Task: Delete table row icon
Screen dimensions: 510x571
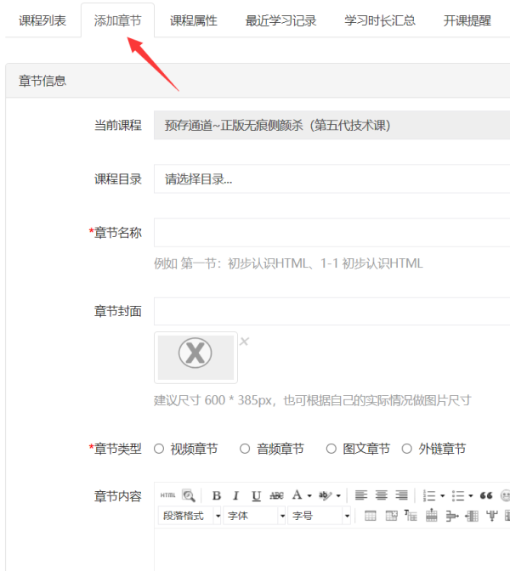Action: click(x=451, y=516)
